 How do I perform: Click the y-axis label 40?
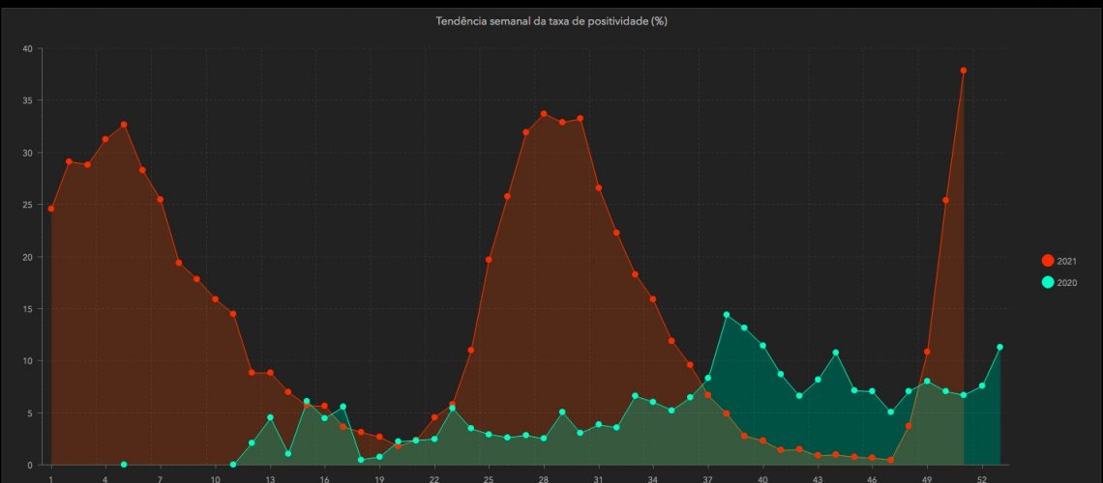(27, 48)
